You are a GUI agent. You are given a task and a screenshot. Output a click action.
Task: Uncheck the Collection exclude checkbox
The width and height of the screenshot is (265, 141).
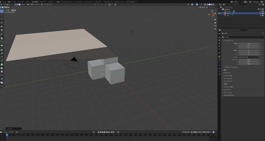[x=259, y=9]
